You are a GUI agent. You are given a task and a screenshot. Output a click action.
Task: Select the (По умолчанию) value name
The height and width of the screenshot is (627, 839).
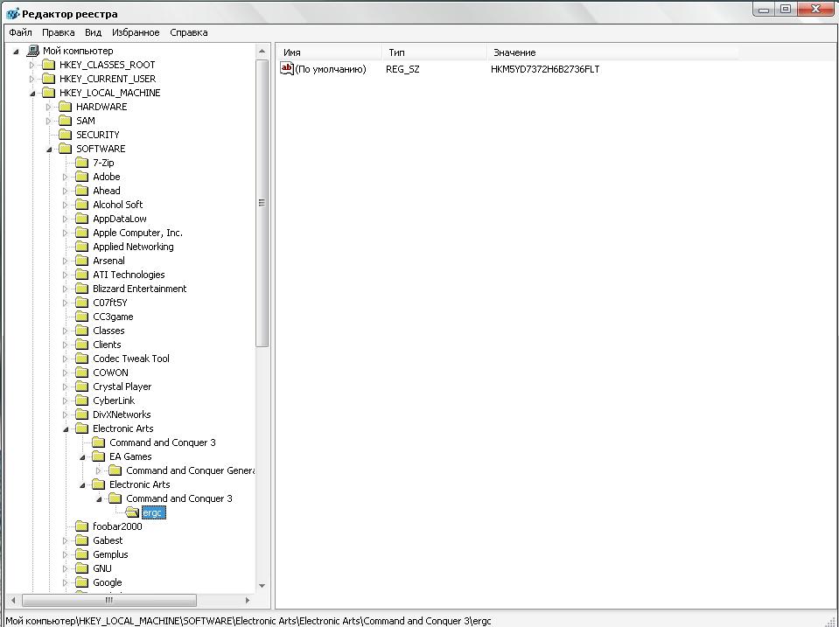click(331, 69)
